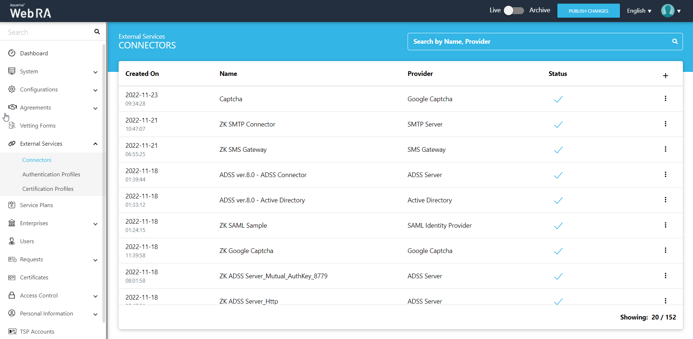Click the Personal Information person icon
693x339 pixels.
12,313
